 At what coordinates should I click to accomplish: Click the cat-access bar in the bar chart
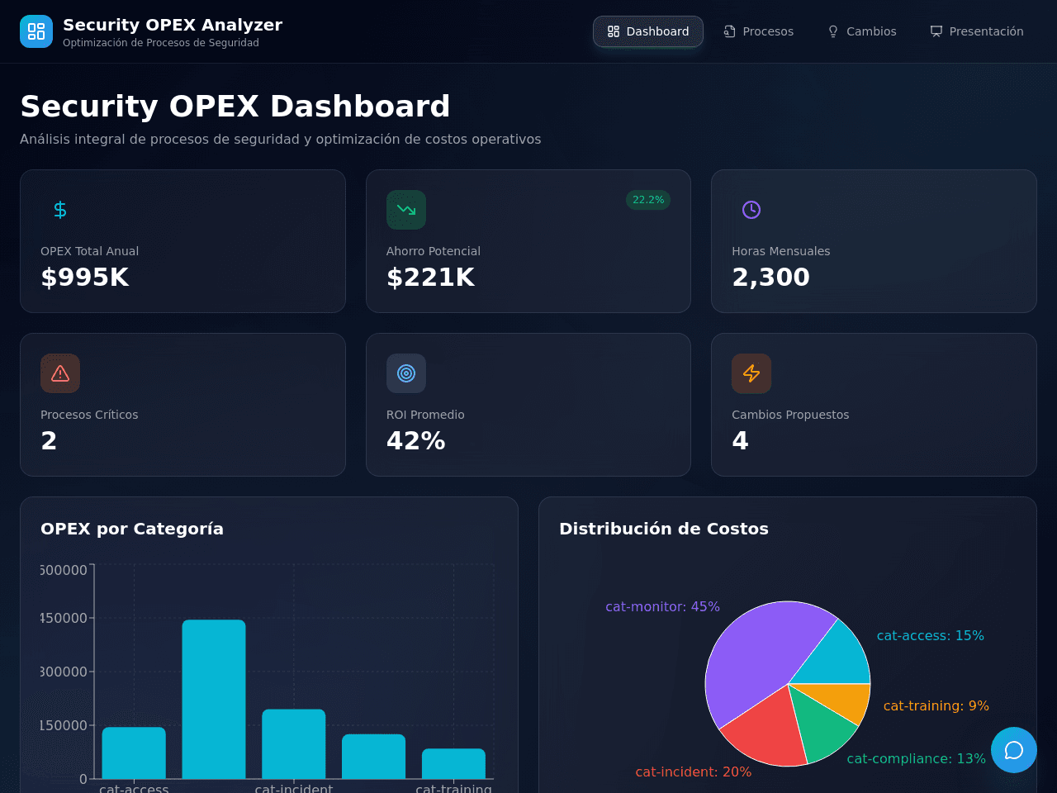(x=134, y=753)
